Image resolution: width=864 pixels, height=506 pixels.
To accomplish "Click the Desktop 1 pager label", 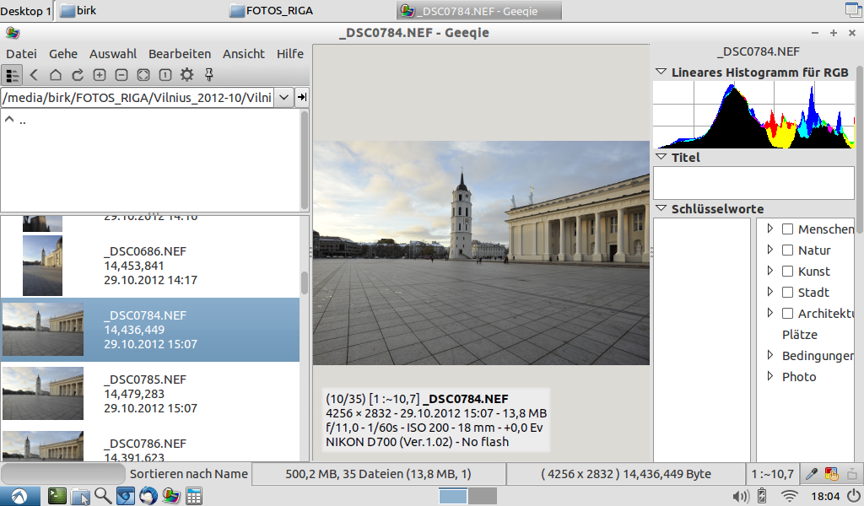I will tap(26, 11).
